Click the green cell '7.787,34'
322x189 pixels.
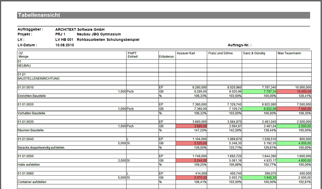point(259,92)
